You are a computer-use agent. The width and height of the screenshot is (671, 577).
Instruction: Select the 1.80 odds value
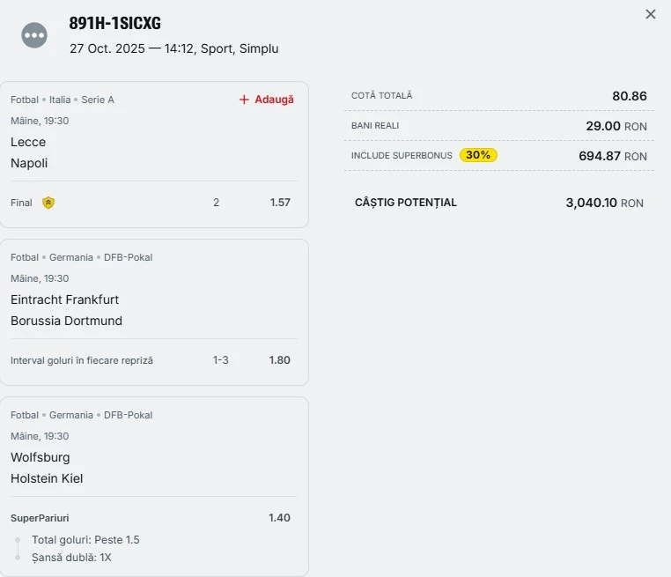click(x=279, y=360)
